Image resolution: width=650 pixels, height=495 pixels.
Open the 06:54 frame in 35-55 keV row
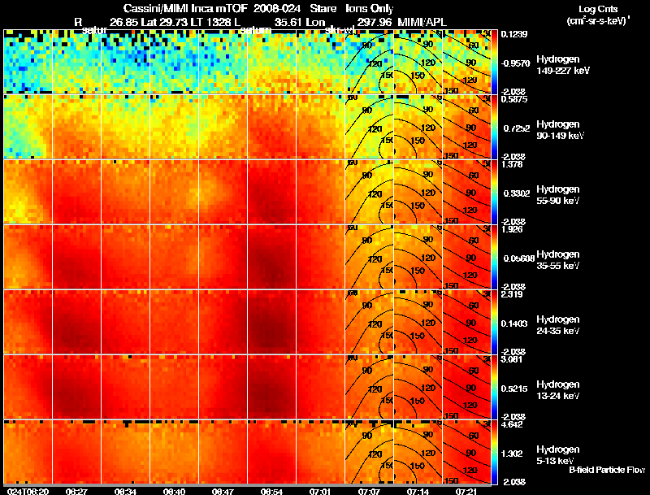[x=271, y=257]
